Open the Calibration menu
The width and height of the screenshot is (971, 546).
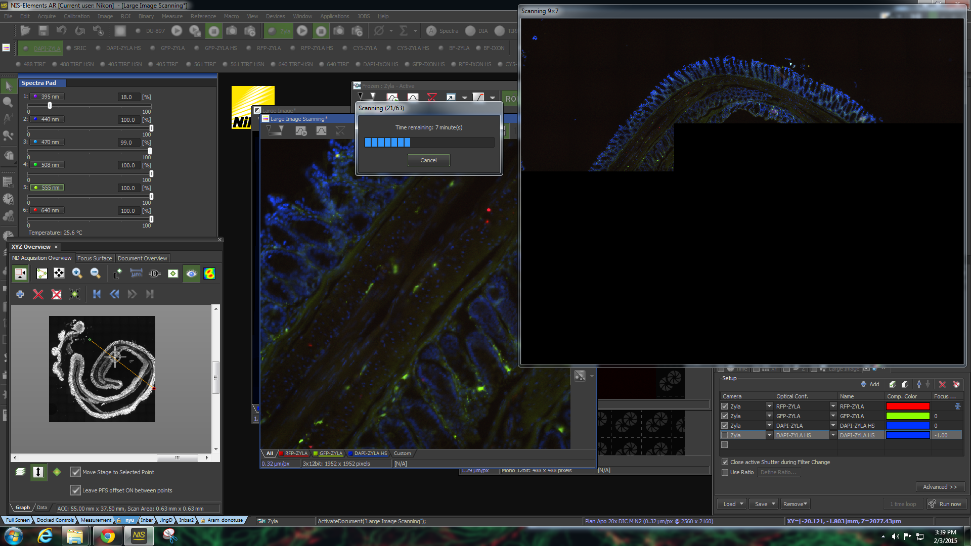[76, 16]
